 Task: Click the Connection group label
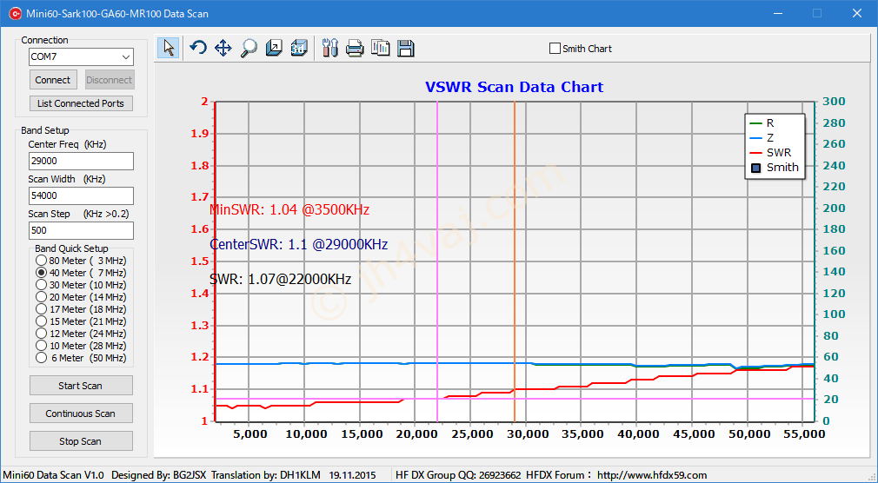tap(45, 40)
